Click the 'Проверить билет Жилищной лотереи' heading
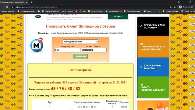The height and width of the screenshot is (110, 195). [80, 27]
